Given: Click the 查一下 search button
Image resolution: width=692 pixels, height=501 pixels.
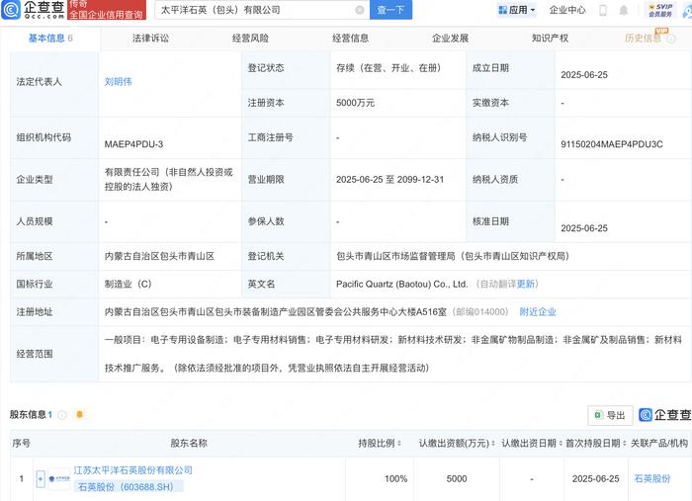Looking at the screenshot, I should click(390, 10).
